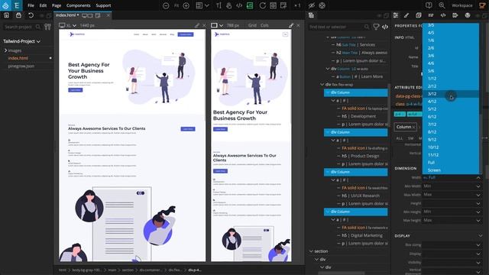Open the File menu
Image resolution: width=489 pixels, height=275 pixels.
[31, 5]
